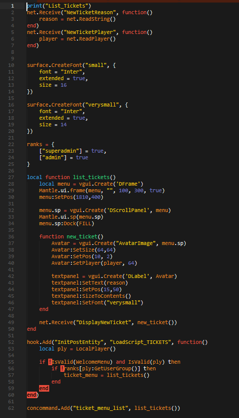This screenshot has width=239, height=418.
Task: Click line number 1 in the gutter
Action: (13, 6)
